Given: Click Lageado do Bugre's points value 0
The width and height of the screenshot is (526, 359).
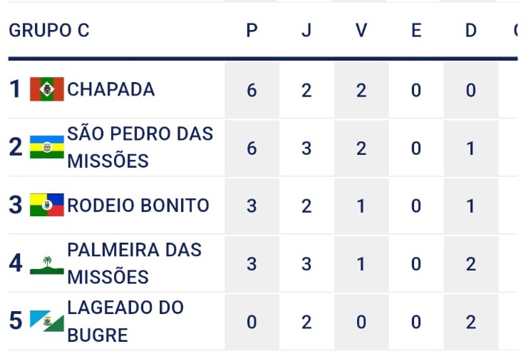Looking at the screenshot, I should click(x=252, y=322).
